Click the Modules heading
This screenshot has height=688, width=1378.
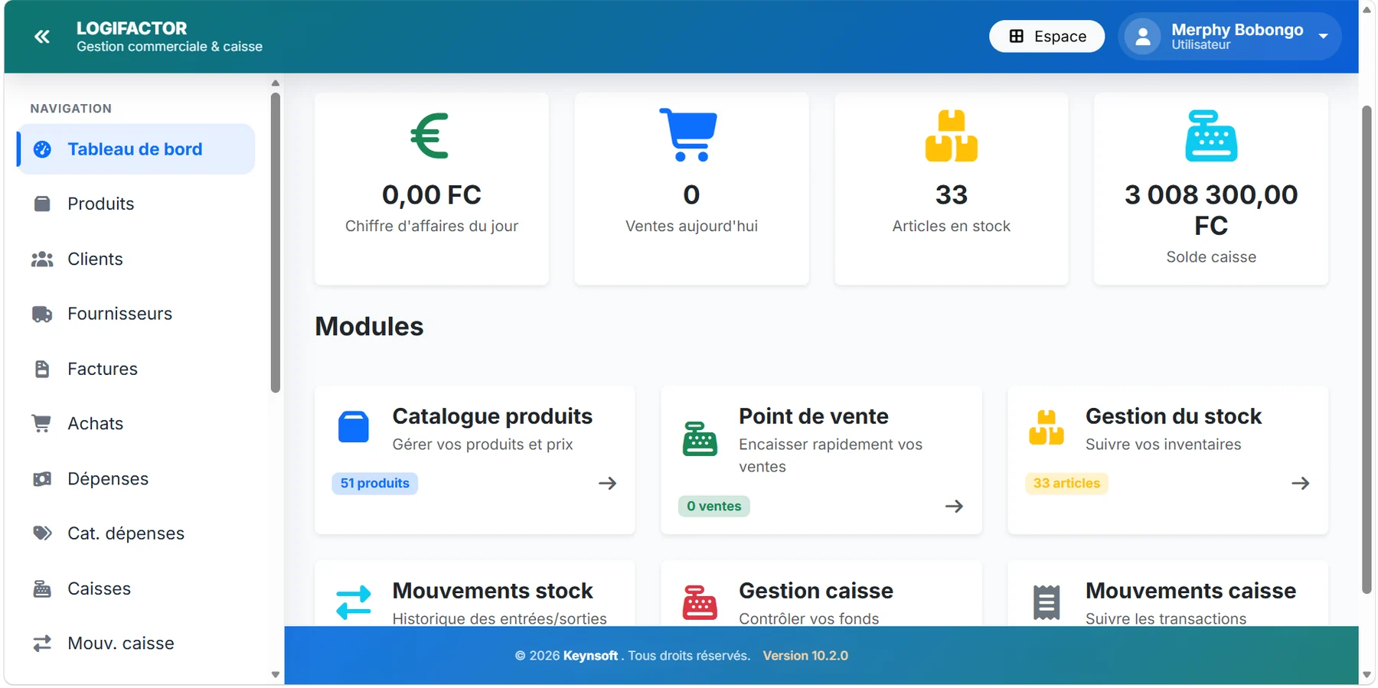369,327
